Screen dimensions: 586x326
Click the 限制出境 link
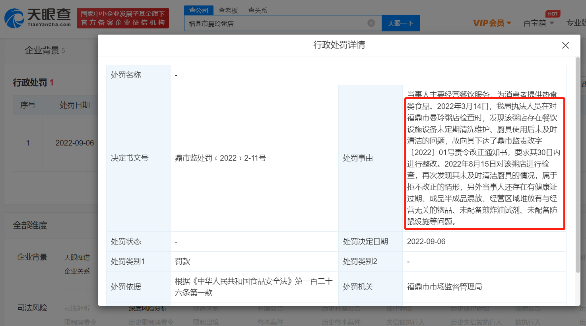click(x=206, y=322)
